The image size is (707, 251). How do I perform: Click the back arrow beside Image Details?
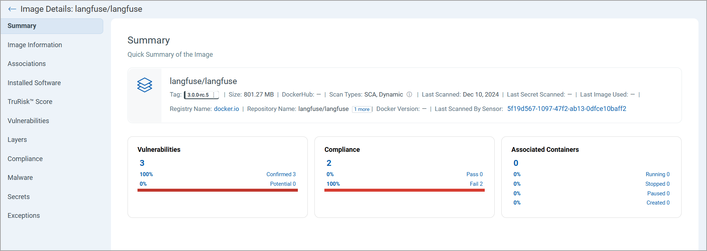coord(12,9)
